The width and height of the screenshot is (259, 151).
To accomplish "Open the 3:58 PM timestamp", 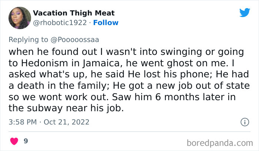I will coord(23,122).
